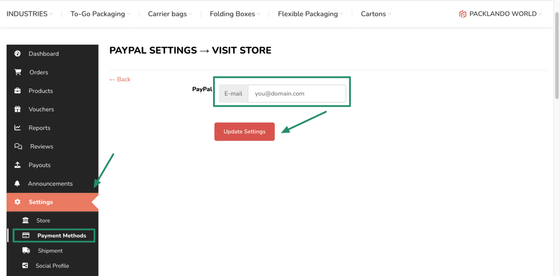Click the Settings gear icon
Image resolution: width=560 pixels, height=276 pixels.
click(x=18, y=202)
